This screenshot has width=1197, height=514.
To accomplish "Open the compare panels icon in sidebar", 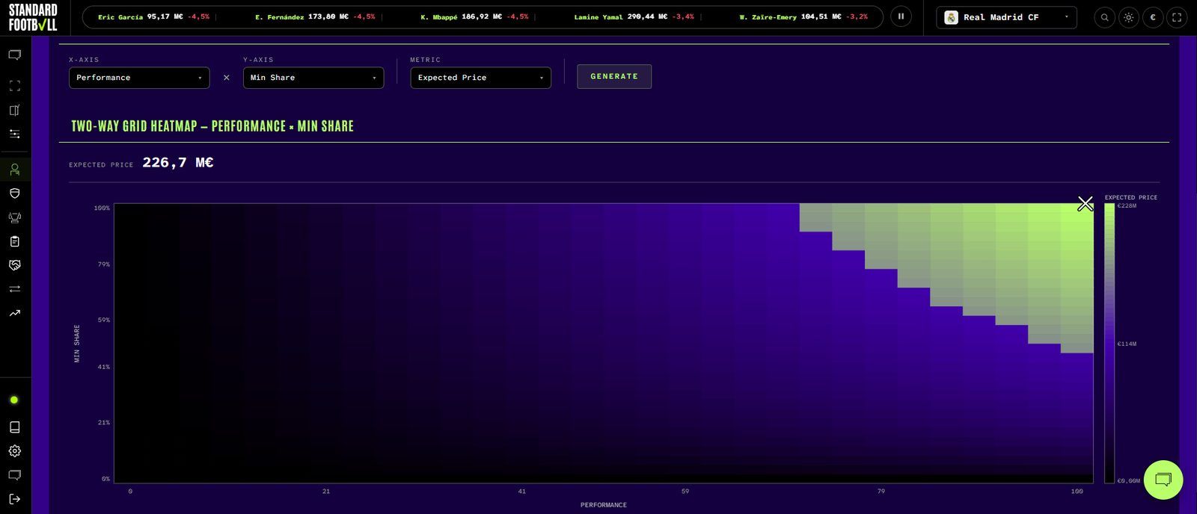I will coord(14,110).
